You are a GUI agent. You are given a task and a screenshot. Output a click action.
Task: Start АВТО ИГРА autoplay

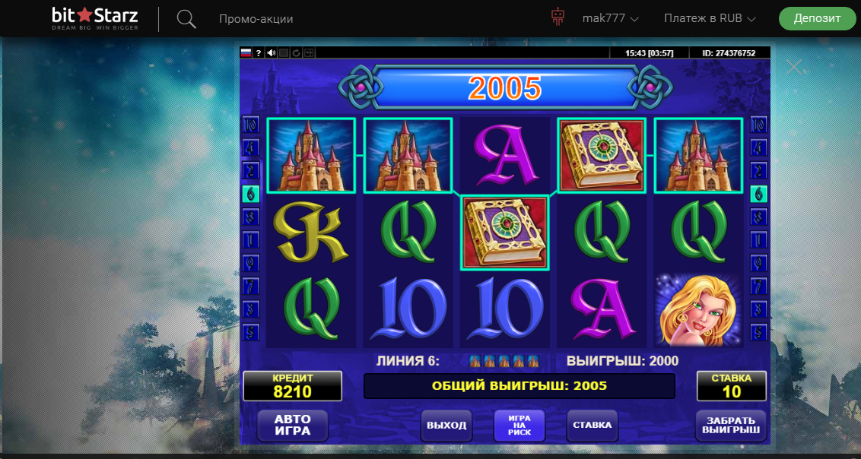click(x=292, y=425)
